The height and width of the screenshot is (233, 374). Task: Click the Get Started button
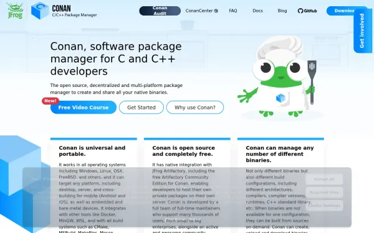[x=141, y=107]
